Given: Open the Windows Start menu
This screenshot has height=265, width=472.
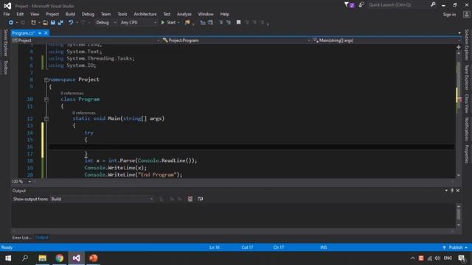Looking at the screenshot, I should [x=8, y=258].
